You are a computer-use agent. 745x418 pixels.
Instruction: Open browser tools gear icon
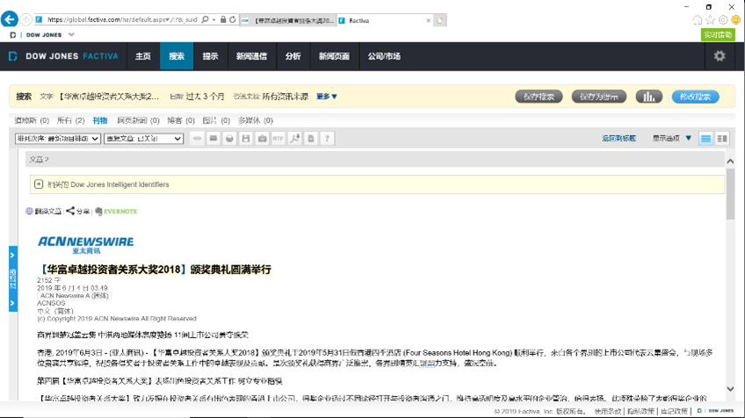(723, 20)
